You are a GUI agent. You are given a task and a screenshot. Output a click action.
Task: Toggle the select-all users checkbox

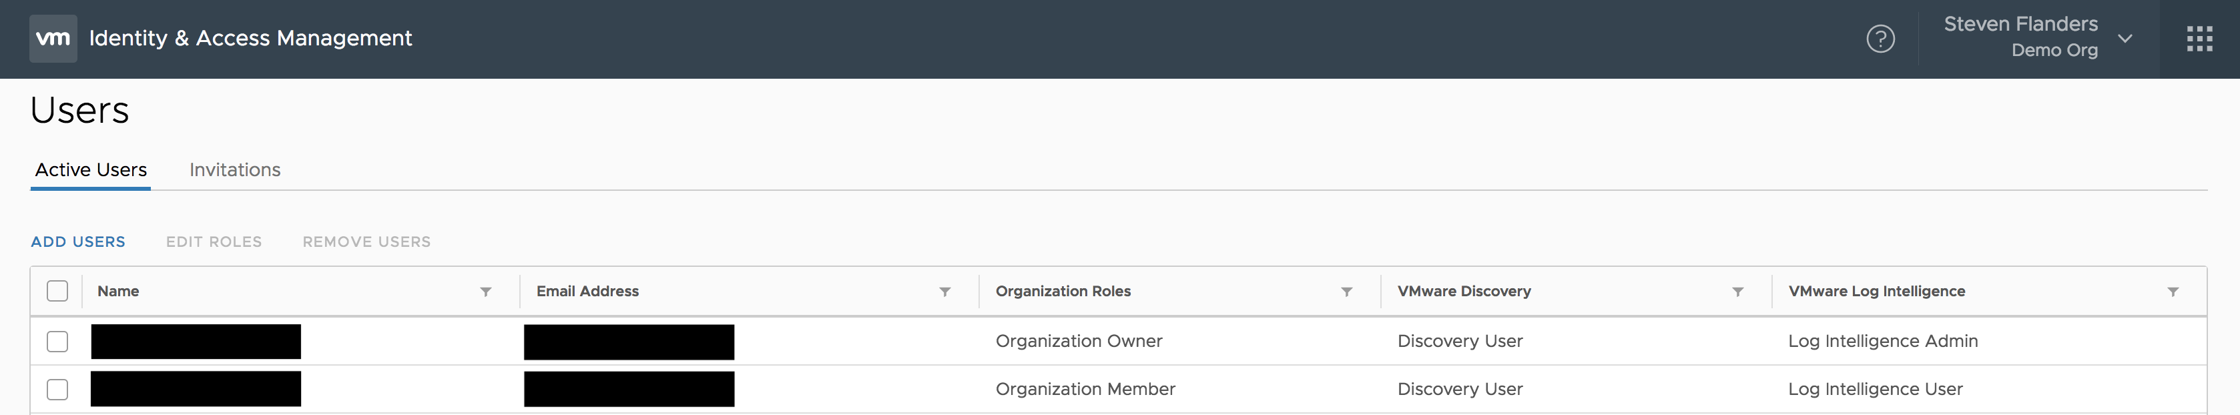(x=57, y=291)
